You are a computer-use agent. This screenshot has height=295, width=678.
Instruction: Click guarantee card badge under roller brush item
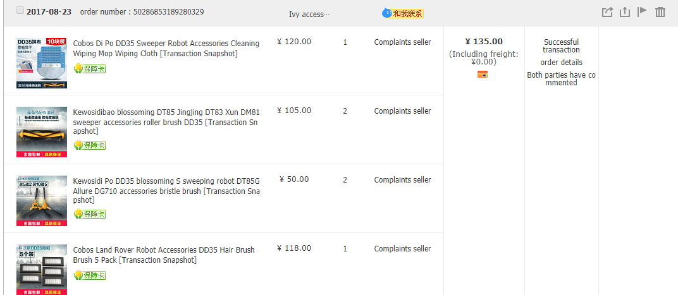[90, 145]
